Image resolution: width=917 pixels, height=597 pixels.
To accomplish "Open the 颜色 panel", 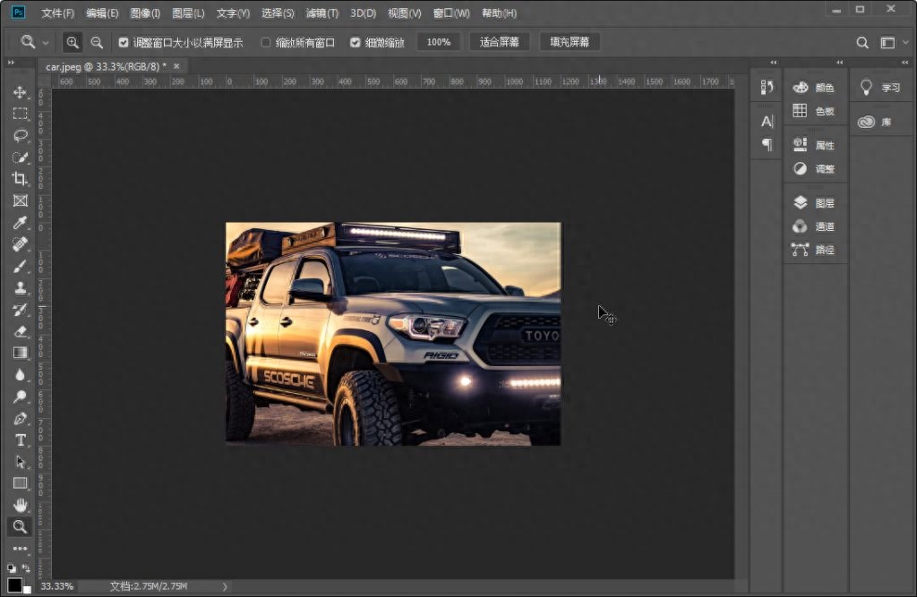I will coord(814,88).
